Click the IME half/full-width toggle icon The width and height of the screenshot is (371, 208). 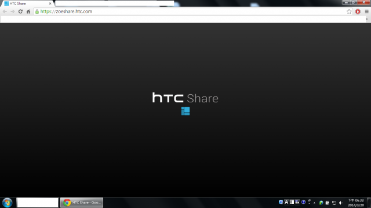click(292, 202)
